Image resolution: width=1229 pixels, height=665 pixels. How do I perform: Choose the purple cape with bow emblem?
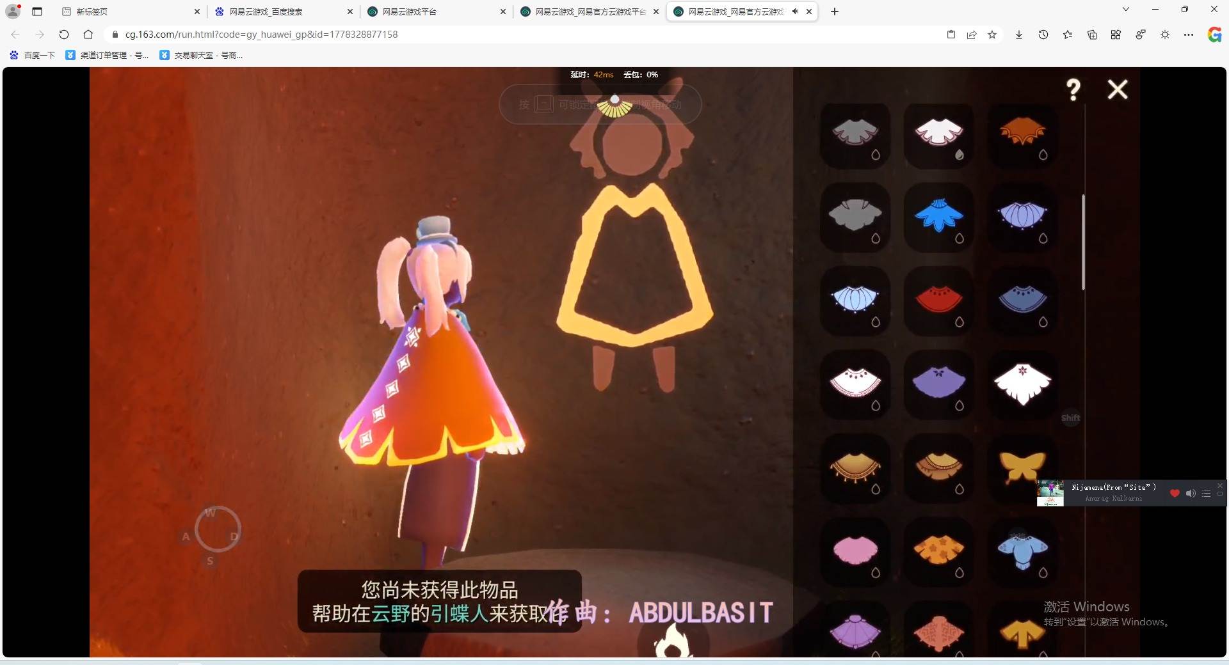tap(939, 385)
